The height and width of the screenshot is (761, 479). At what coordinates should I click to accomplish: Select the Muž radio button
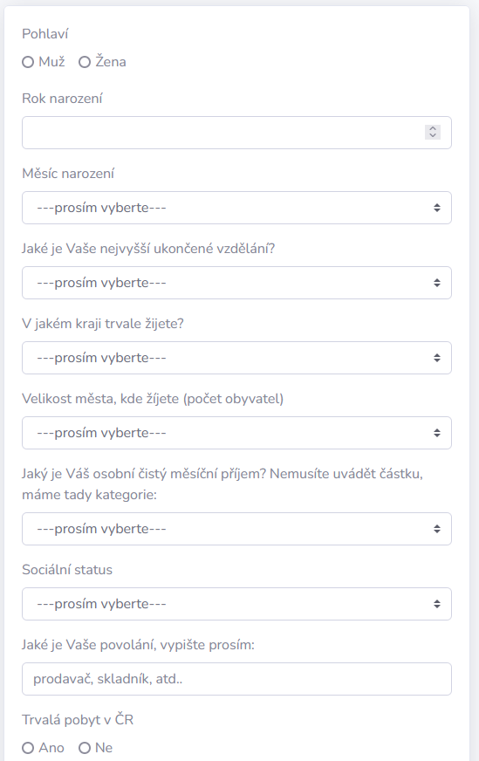point(28,62)
